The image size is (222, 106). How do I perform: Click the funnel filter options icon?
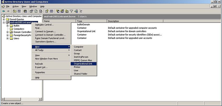point(71,11)
